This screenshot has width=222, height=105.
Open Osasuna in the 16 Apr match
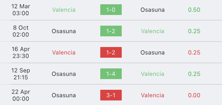tap(153, 52)
